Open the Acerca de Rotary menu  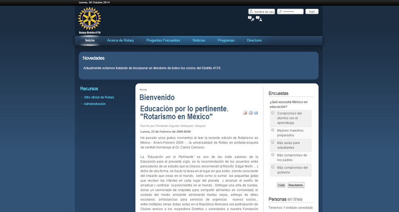coord(121,40)
